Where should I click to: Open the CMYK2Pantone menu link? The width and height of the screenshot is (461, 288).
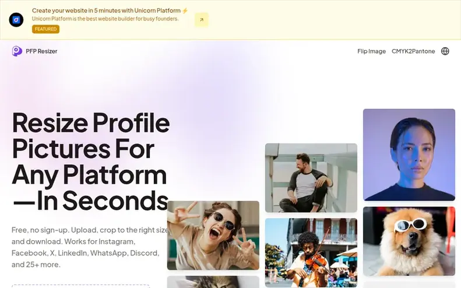[x=413, y=51]
